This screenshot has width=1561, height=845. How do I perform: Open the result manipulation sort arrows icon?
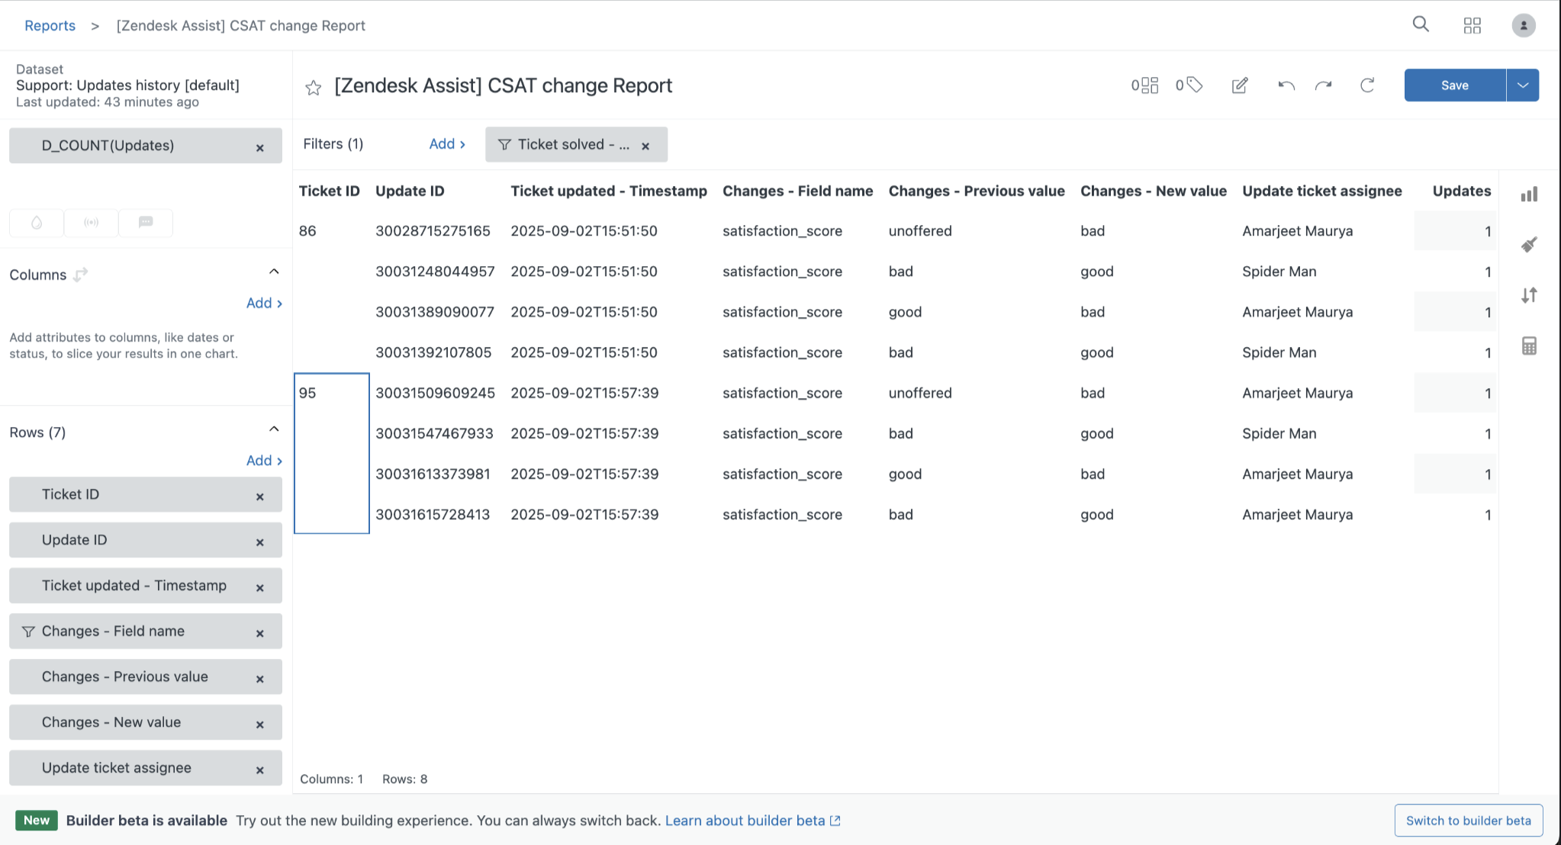[x=1529, y=295]
